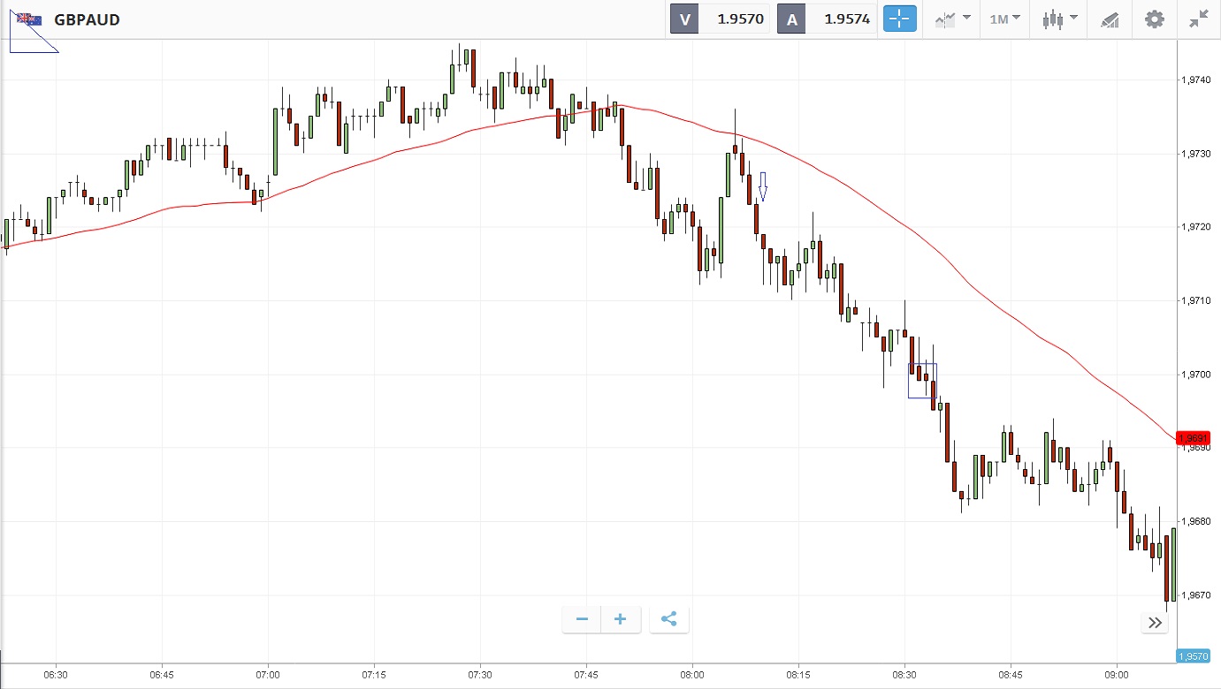Expand the candlestick chart type dropdown
This screenshot has height=689, width=1221.
click(1059, 19)
